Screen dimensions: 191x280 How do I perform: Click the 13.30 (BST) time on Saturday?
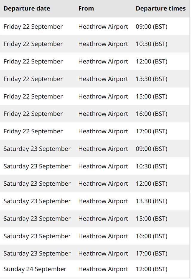coord(151,201)
